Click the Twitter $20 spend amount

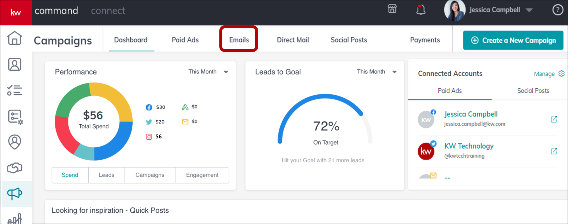[160, 122]
